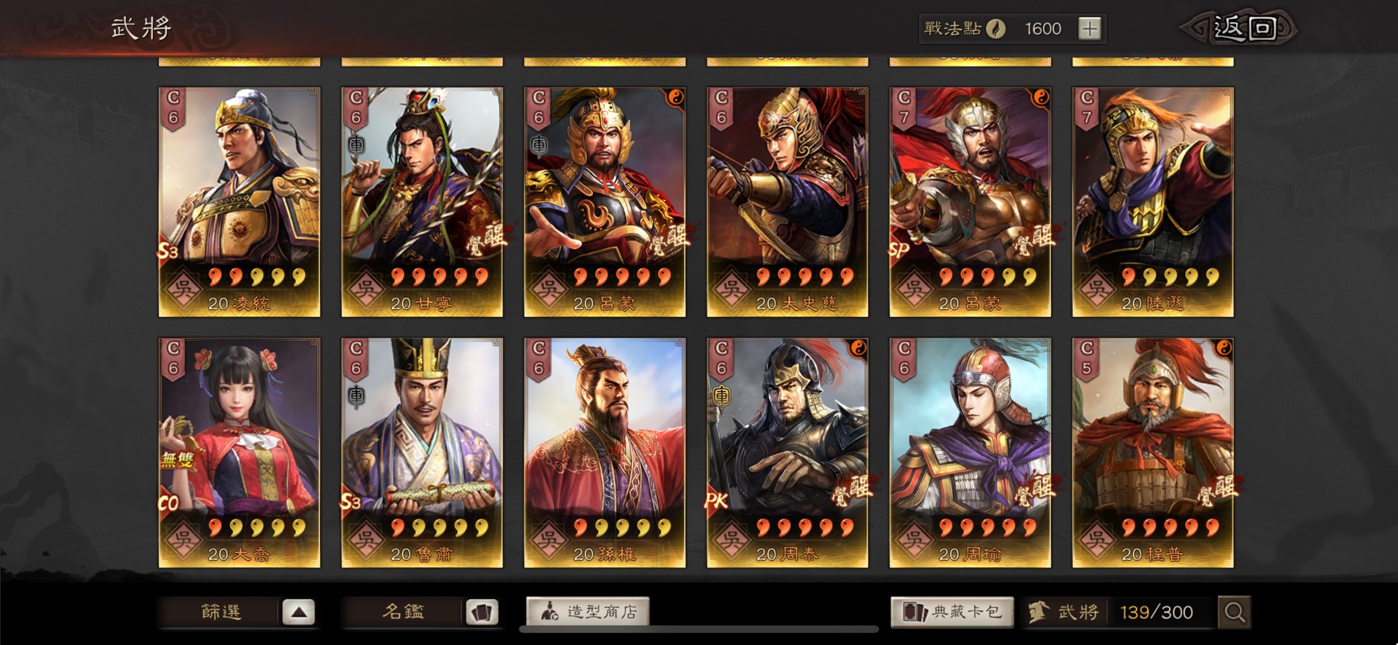Tap the tactic points coin icon
Viewport: 1398px width, 645px height.
(x=996, y=29)
